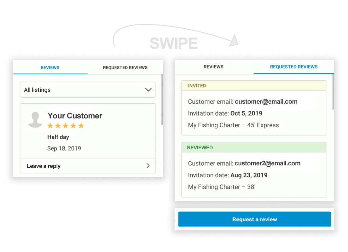348x252 pixels.
Task: Switch to the Reviews tab in left panel
Action: click(x=50, y=67)
